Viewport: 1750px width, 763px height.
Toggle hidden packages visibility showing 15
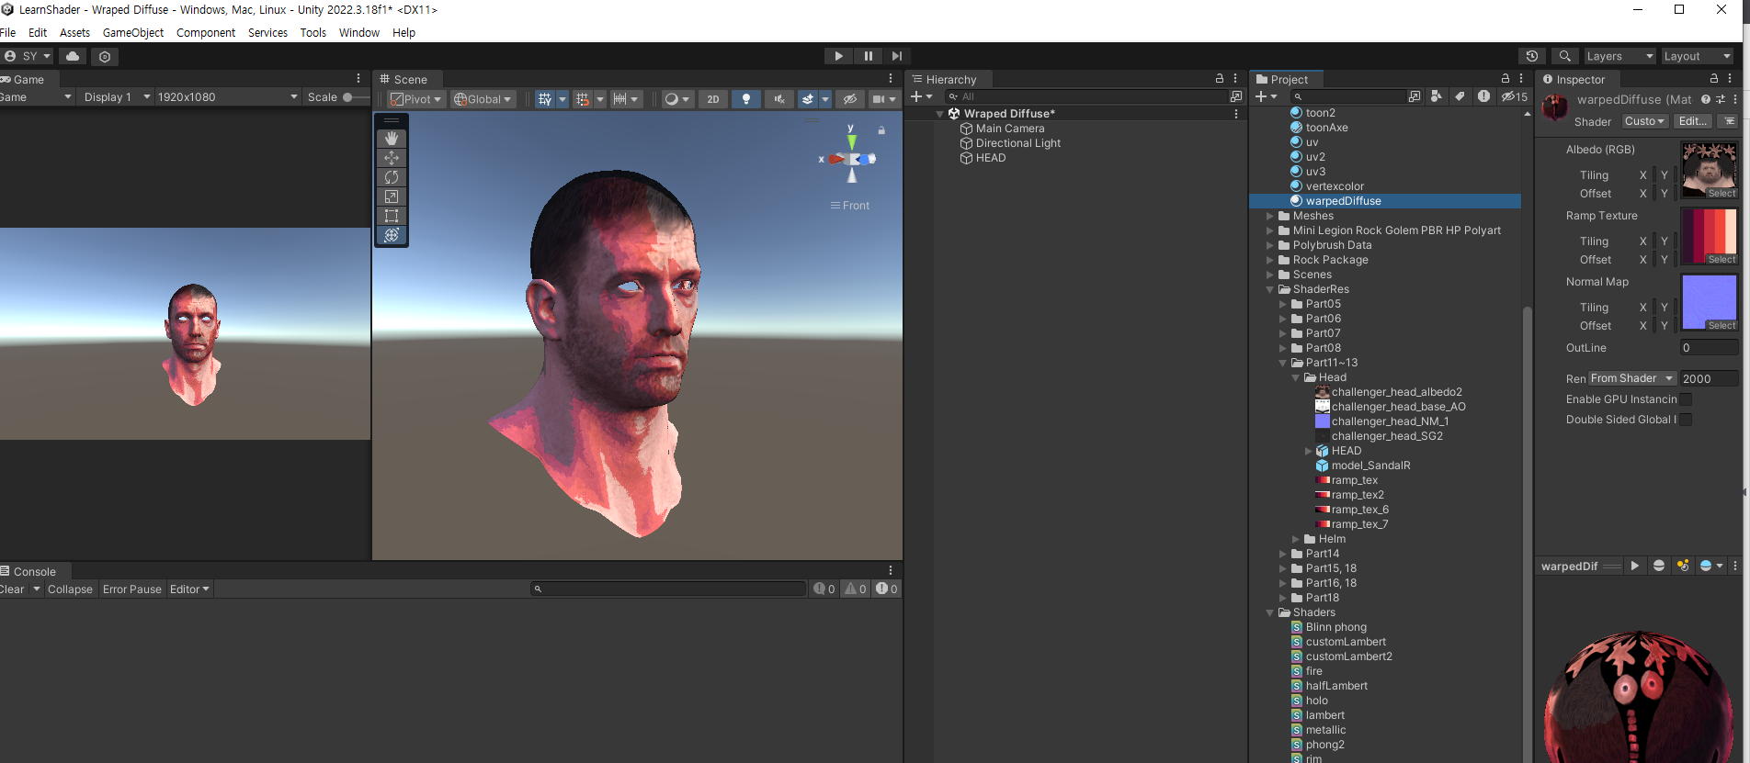point(1515,96)
